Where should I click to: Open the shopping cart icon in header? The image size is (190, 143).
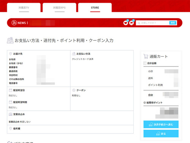pyautogui.click(x=131, y=23)
